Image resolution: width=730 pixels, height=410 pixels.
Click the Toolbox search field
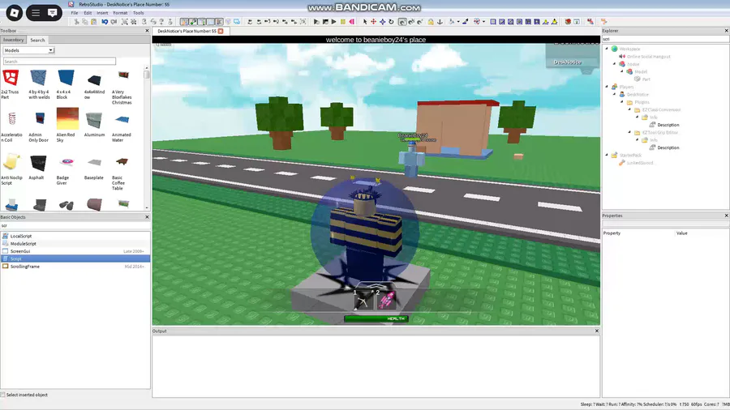(x=59, y=62)
